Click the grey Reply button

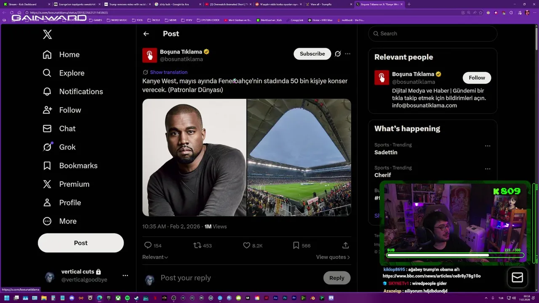337,278
